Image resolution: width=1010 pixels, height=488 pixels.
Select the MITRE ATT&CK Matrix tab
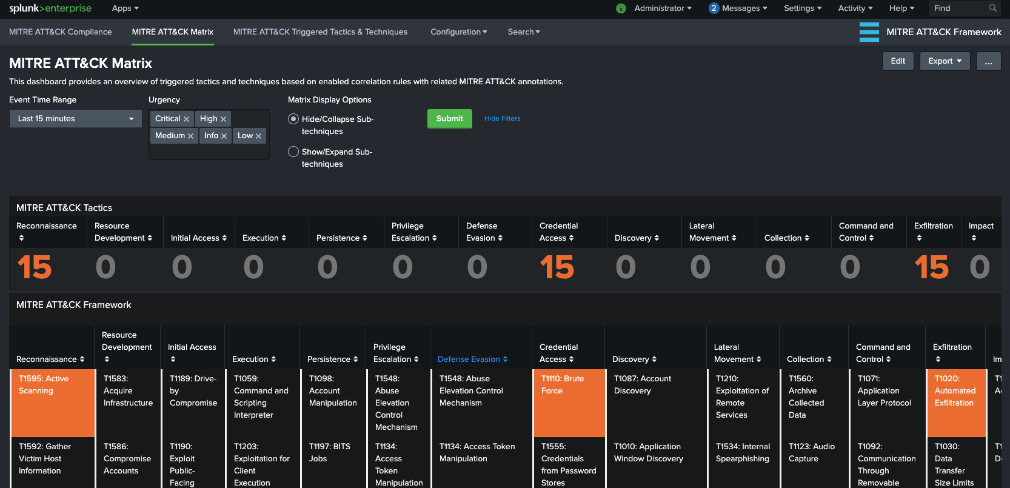(173, 32)
